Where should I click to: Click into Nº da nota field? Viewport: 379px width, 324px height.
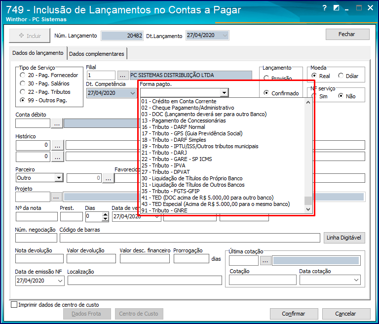click(37, 216)
